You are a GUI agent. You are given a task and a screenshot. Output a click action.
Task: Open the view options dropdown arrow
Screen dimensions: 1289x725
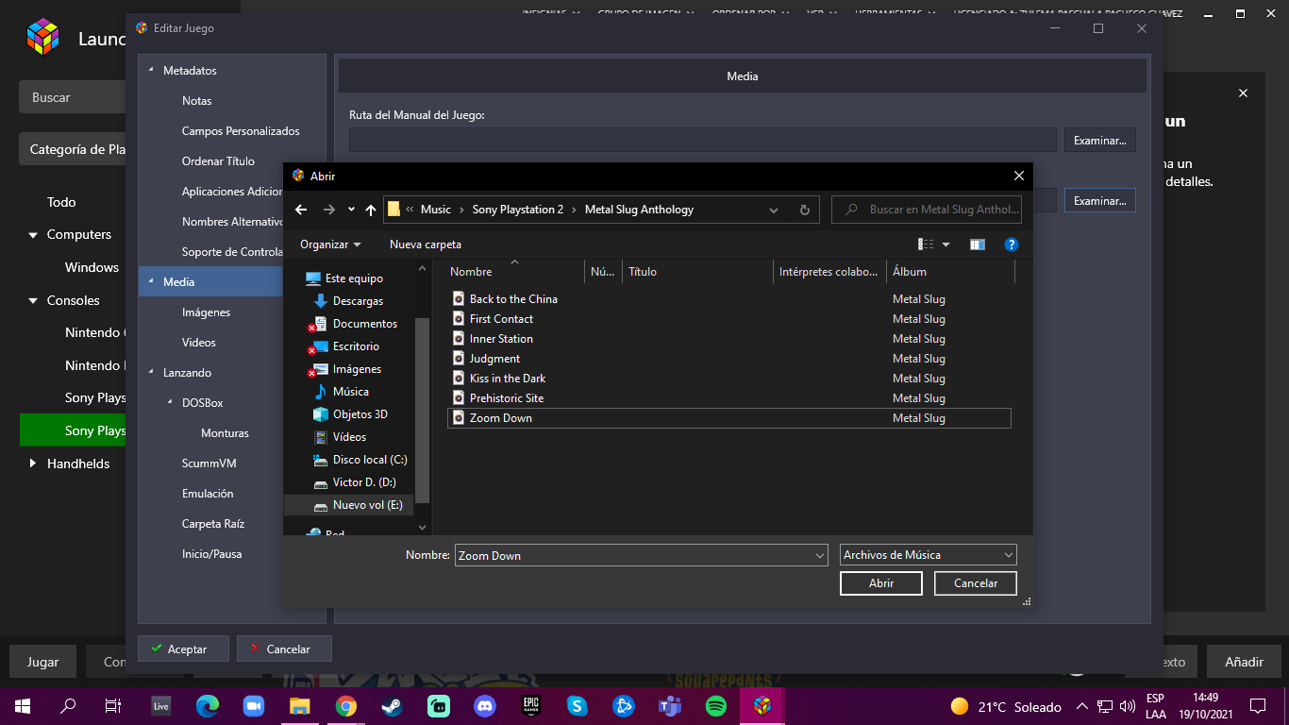tap(946, 244)
